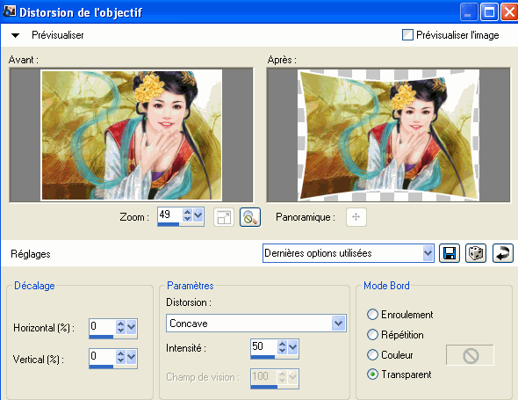The width and height of the screenshot is (518, 400).
Task: Click the fit-to-window zoom icon
Action: [224, 217]
